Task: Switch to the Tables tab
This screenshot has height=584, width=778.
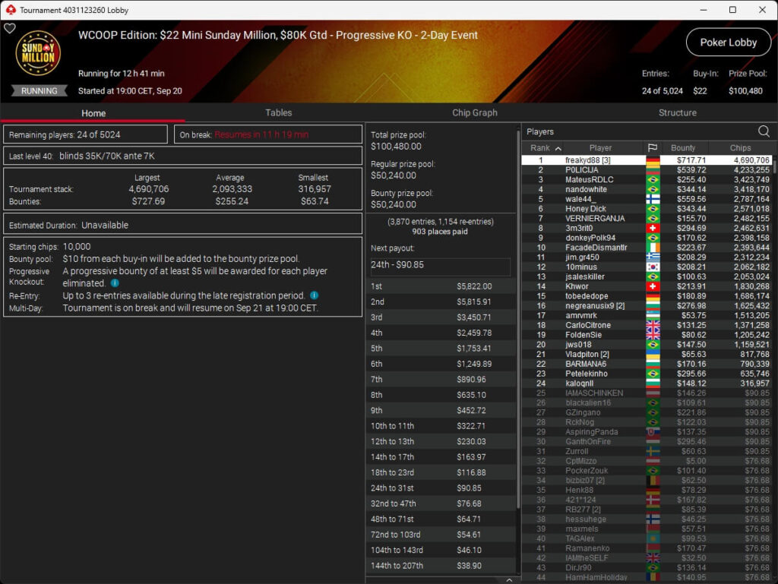Action: point(278,112)
